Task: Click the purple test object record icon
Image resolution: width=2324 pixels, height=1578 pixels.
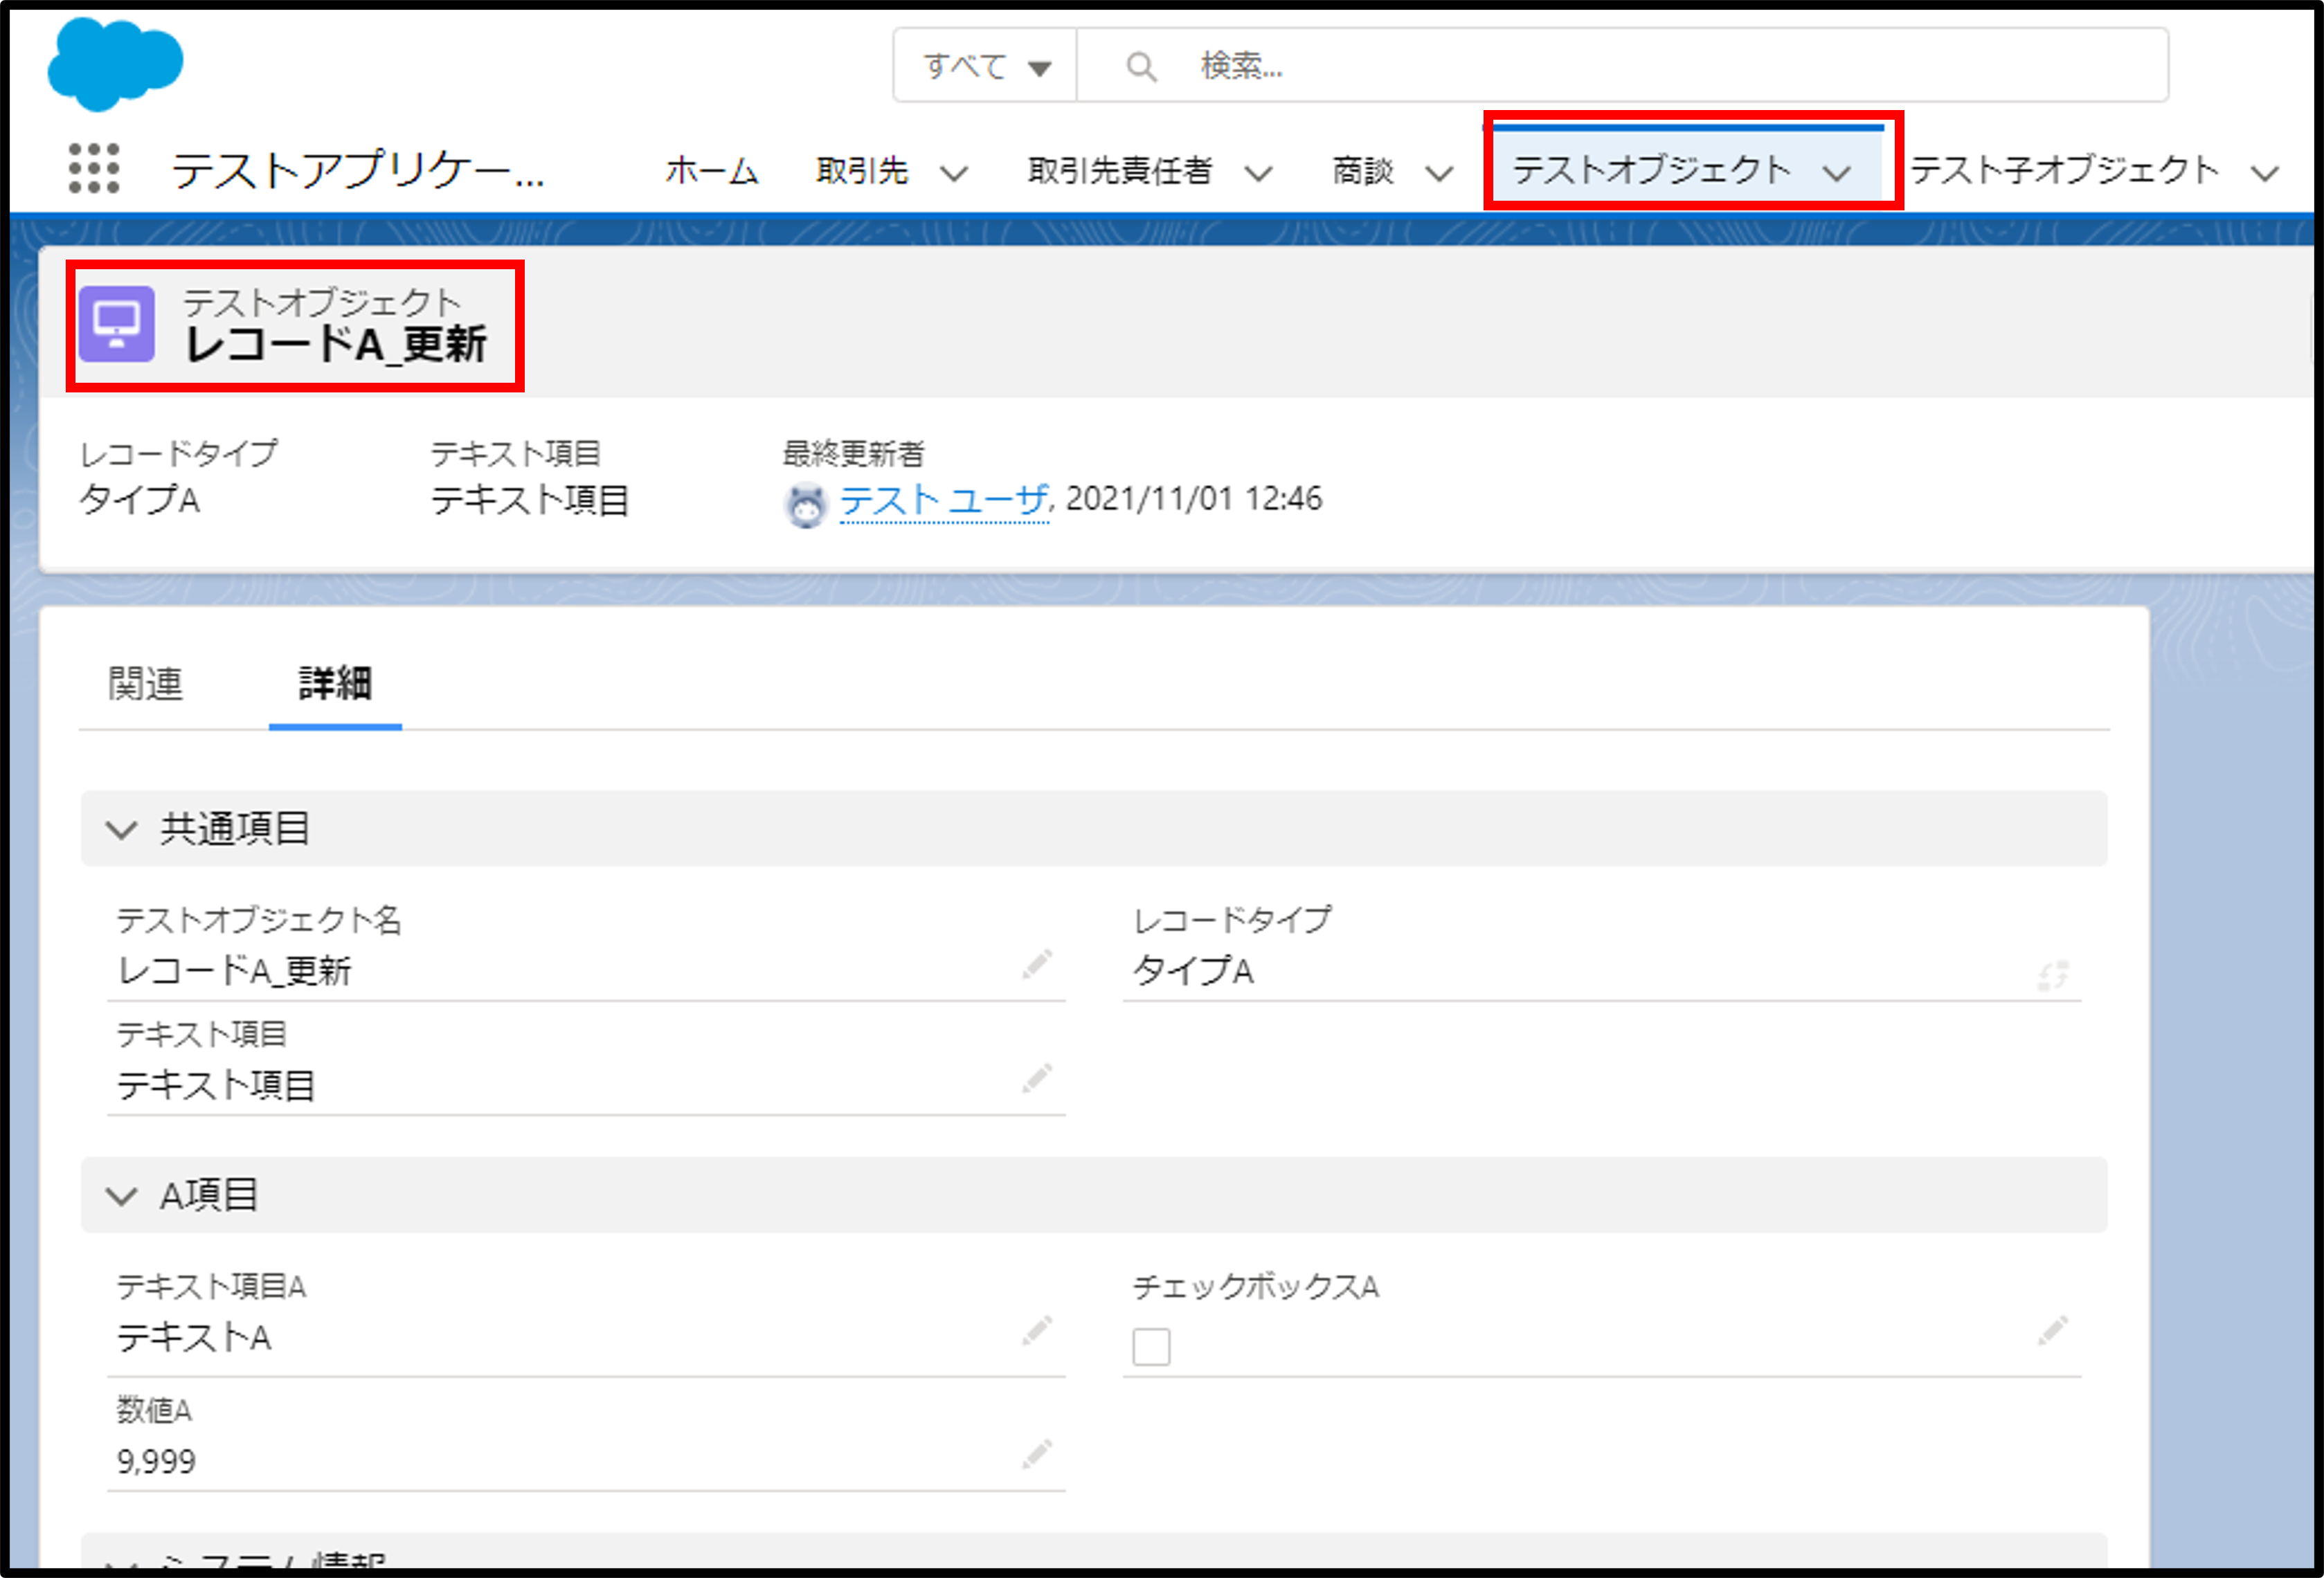Action: coord(117,324)
